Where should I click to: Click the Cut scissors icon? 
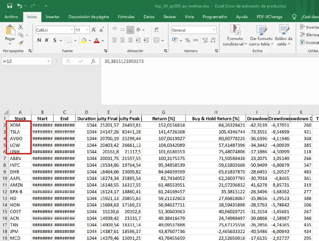point(21,27)
